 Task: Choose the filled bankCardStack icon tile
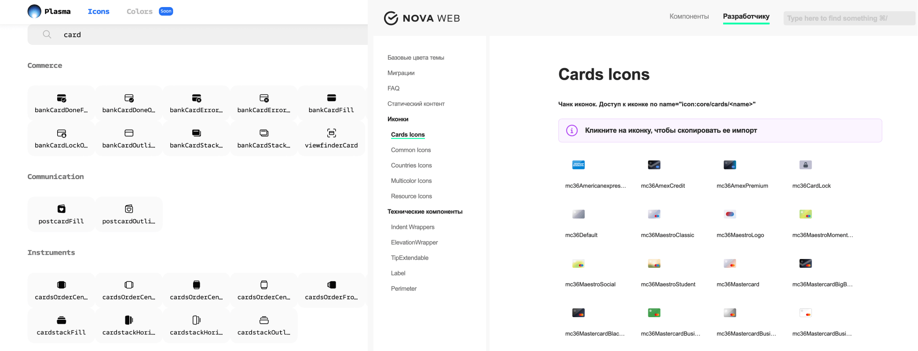tap(196, 138)
